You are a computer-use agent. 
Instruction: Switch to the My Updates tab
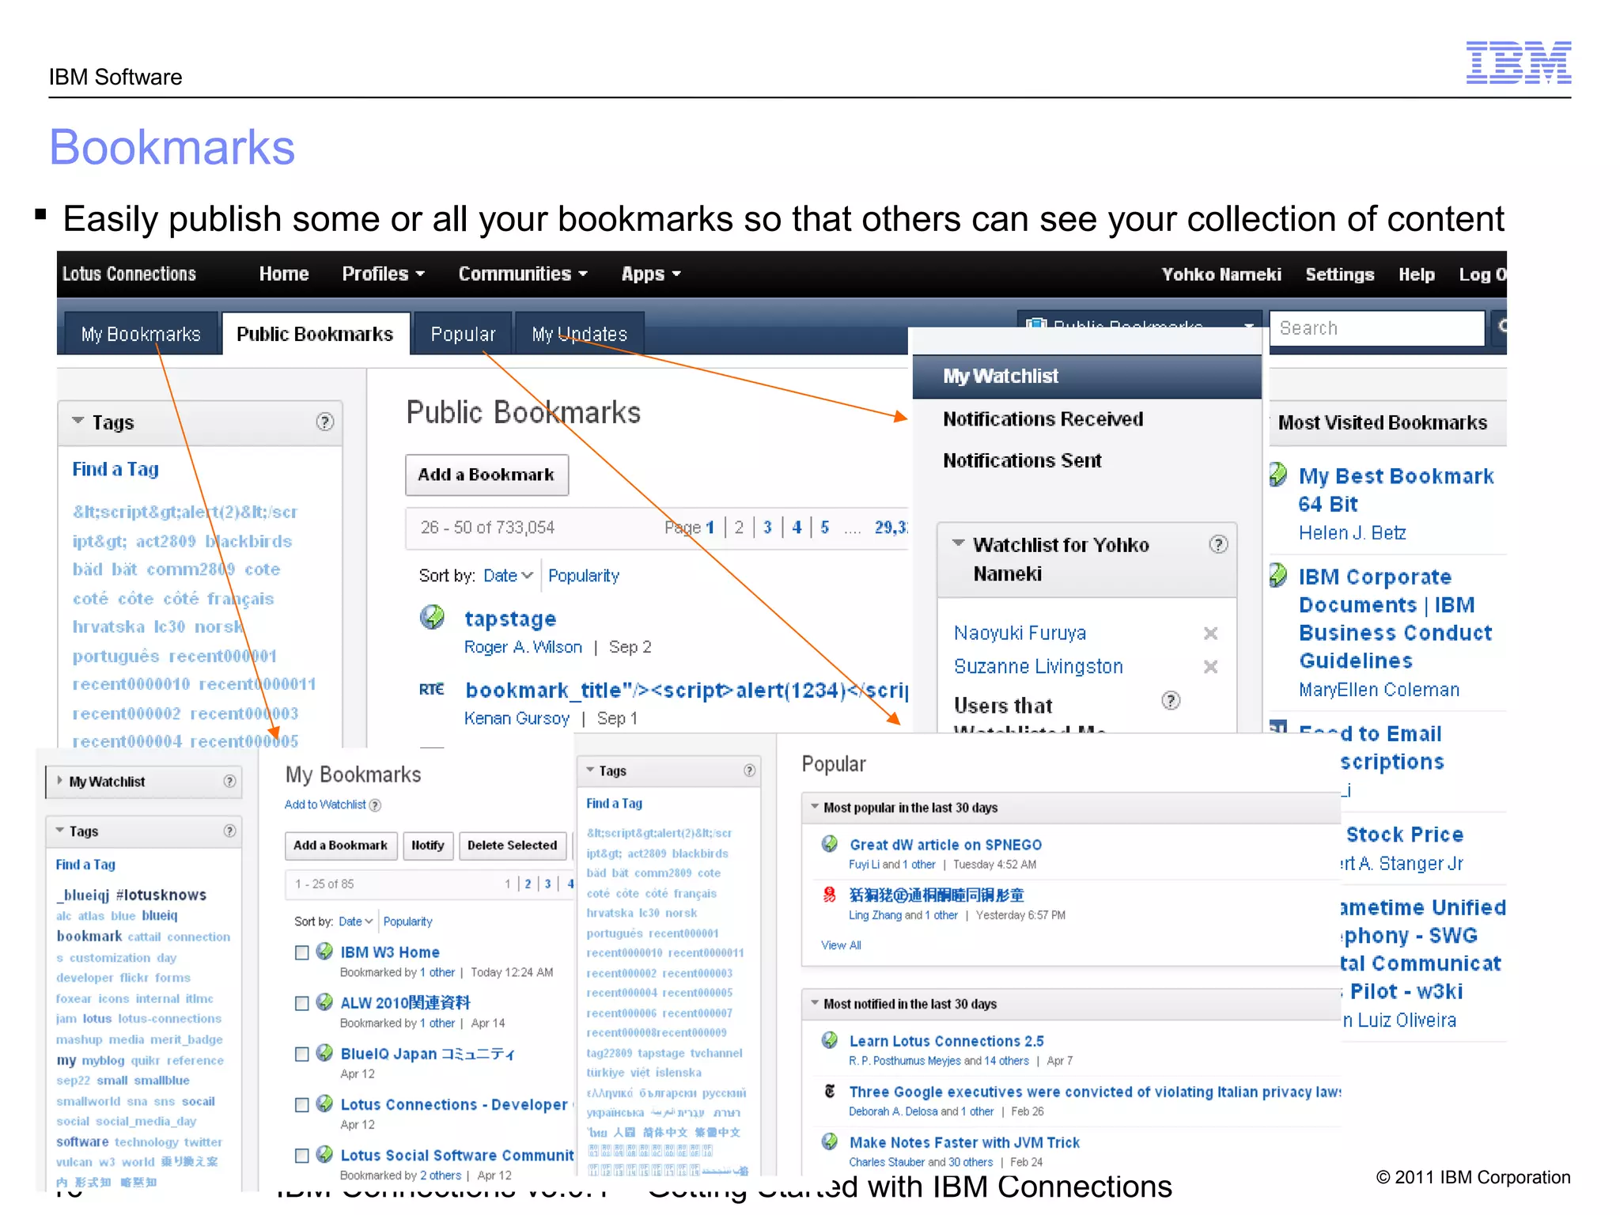tap(579, 334)
